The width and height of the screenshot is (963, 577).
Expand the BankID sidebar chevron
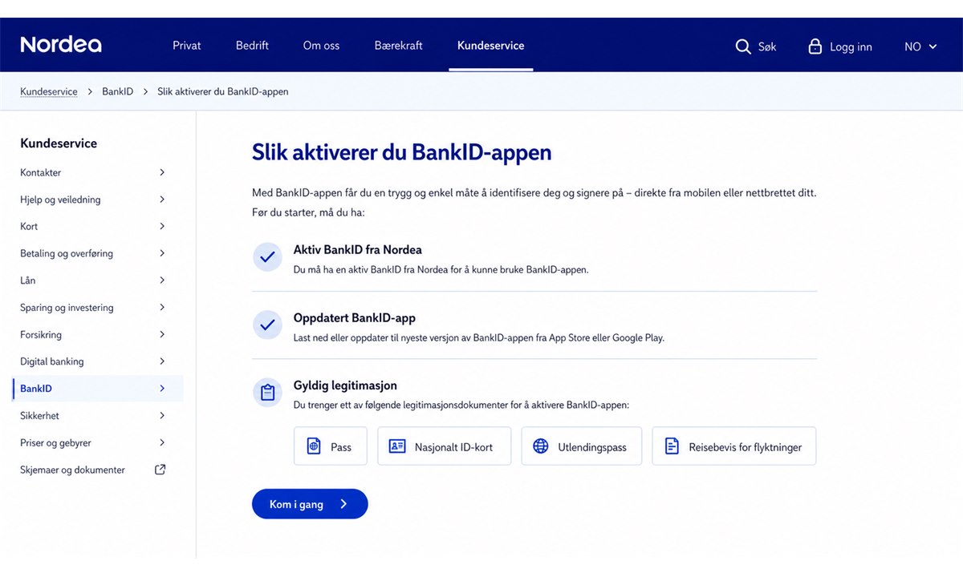click(162, 388)
